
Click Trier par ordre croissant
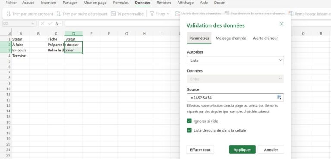click(x=30, y=14)
